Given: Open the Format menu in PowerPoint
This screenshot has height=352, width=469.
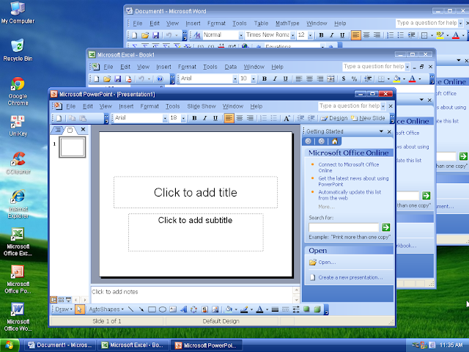Looking at the screenshot, I should pyautogui.click(x=149, y=106).
